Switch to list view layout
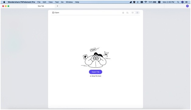 133,13
